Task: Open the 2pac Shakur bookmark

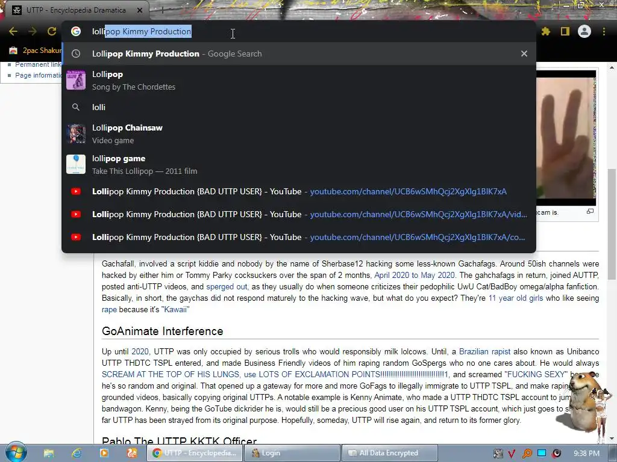Action: point(36,51)
